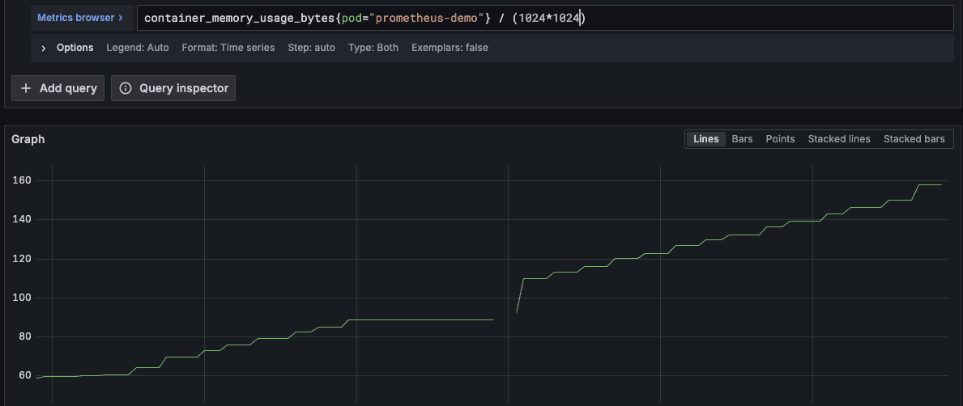Click the 'Legend: Auto' option text
963x406 pixels.
(138, 47)
